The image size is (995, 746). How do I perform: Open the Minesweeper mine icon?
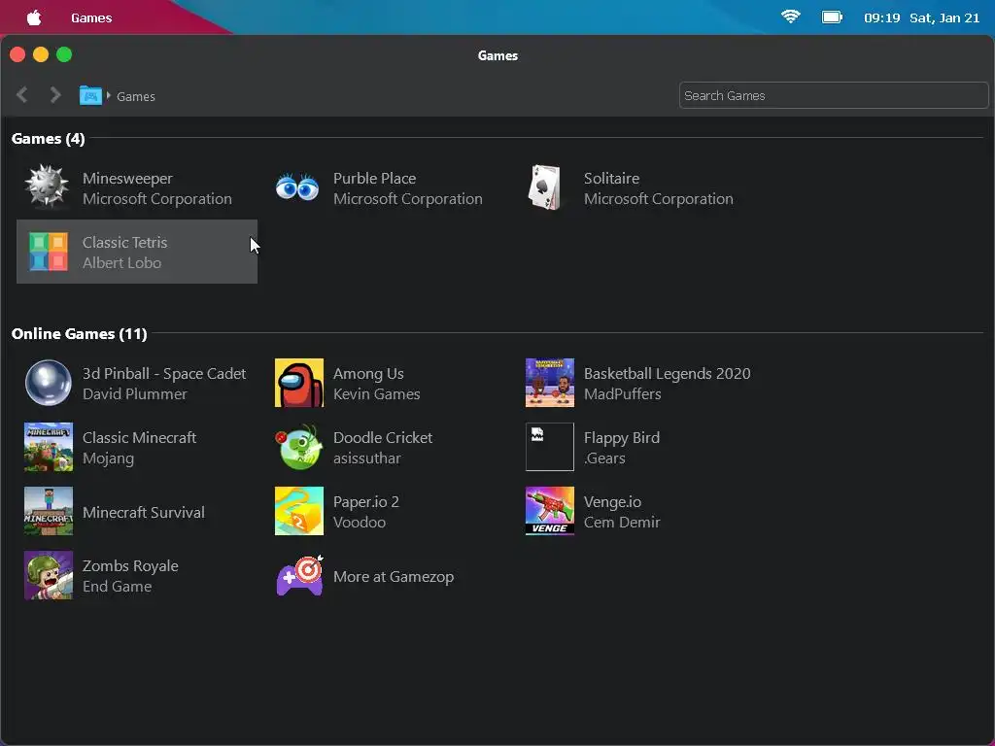pyautogui.click(x=47, y=186)
